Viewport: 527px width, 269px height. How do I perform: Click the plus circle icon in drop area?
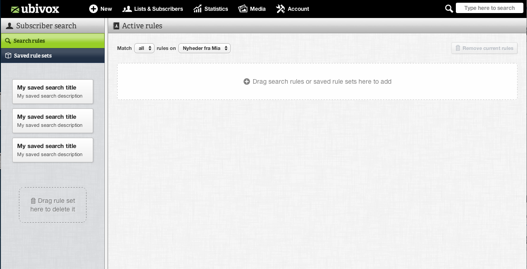point(247,81)
